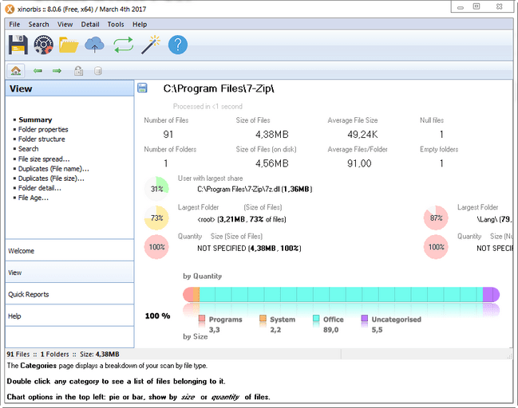This screenshot has width=518, height=408.
Task: Open the settings gear toolbar icon
Action: (x=43, y=45)
